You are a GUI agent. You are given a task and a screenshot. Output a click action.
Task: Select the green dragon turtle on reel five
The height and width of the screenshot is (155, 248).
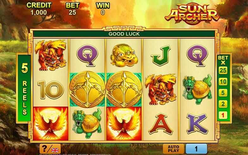(x=197, y=90)
